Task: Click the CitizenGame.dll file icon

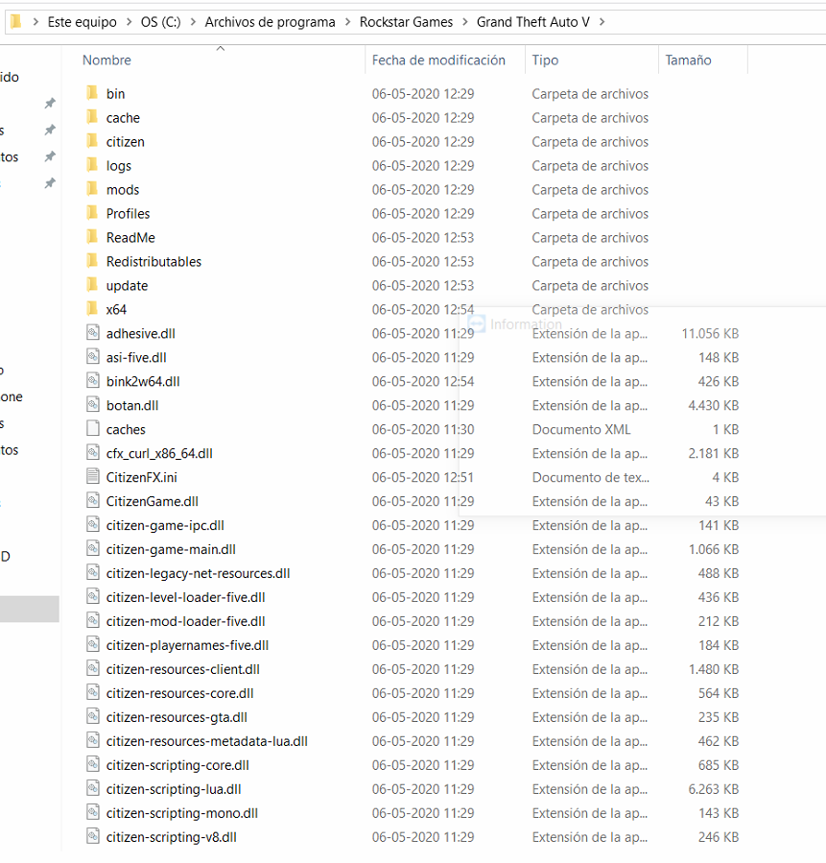Action: pyautogui.click(x=93, y=501)
